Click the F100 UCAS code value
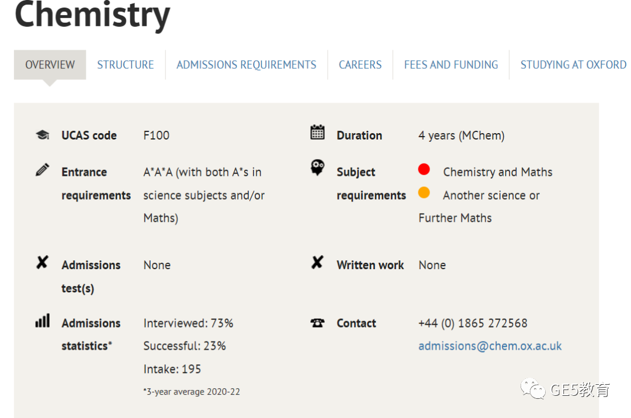Screen dimensions: 631x418 156,135
